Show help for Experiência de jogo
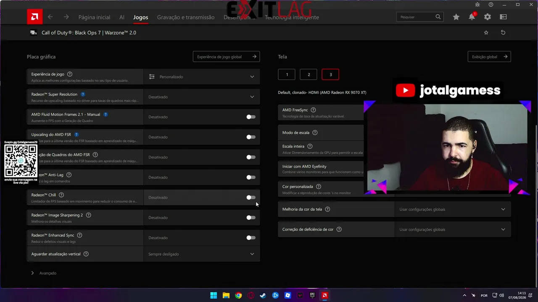The image size is (538, 302). [x=70, y=74]
